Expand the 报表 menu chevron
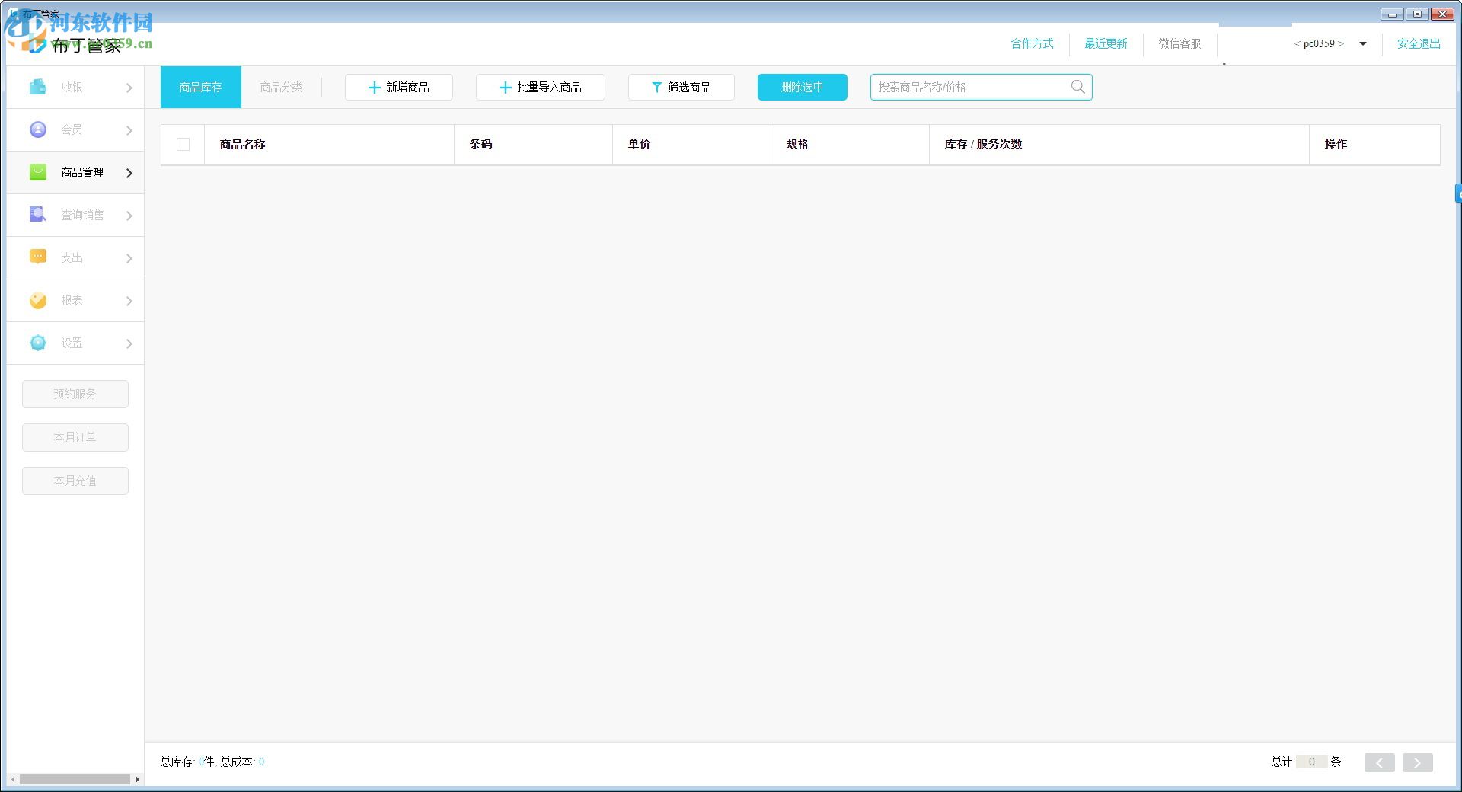Viewport: 1462px width, 792px height. (129, 301)
